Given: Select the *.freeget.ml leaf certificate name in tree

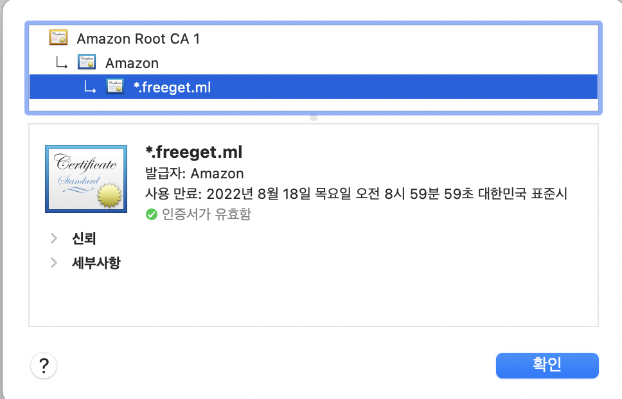Looking at the screenshot, I should (172, 87).
